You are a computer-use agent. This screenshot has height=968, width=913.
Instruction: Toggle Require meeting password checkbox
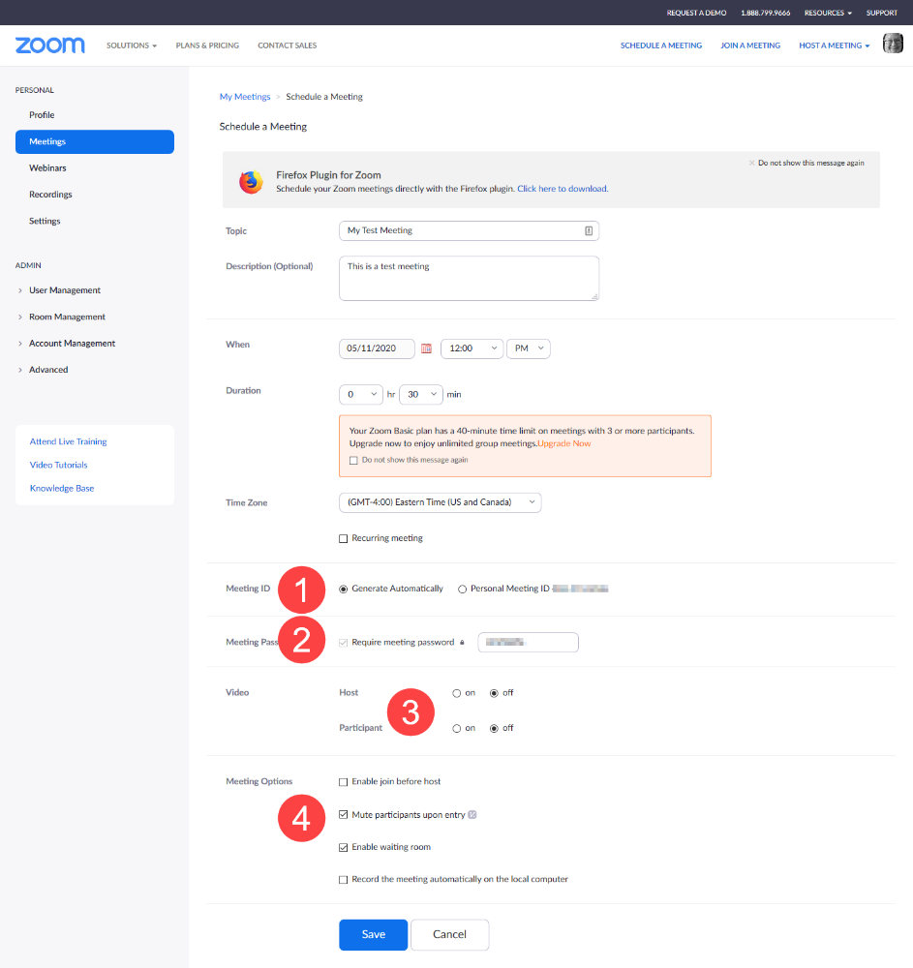coord(344,643)
